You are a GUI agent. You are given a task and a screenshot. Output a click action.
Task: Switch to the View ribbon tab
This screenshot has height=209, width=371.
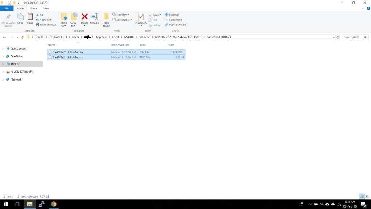coord(46,8)
